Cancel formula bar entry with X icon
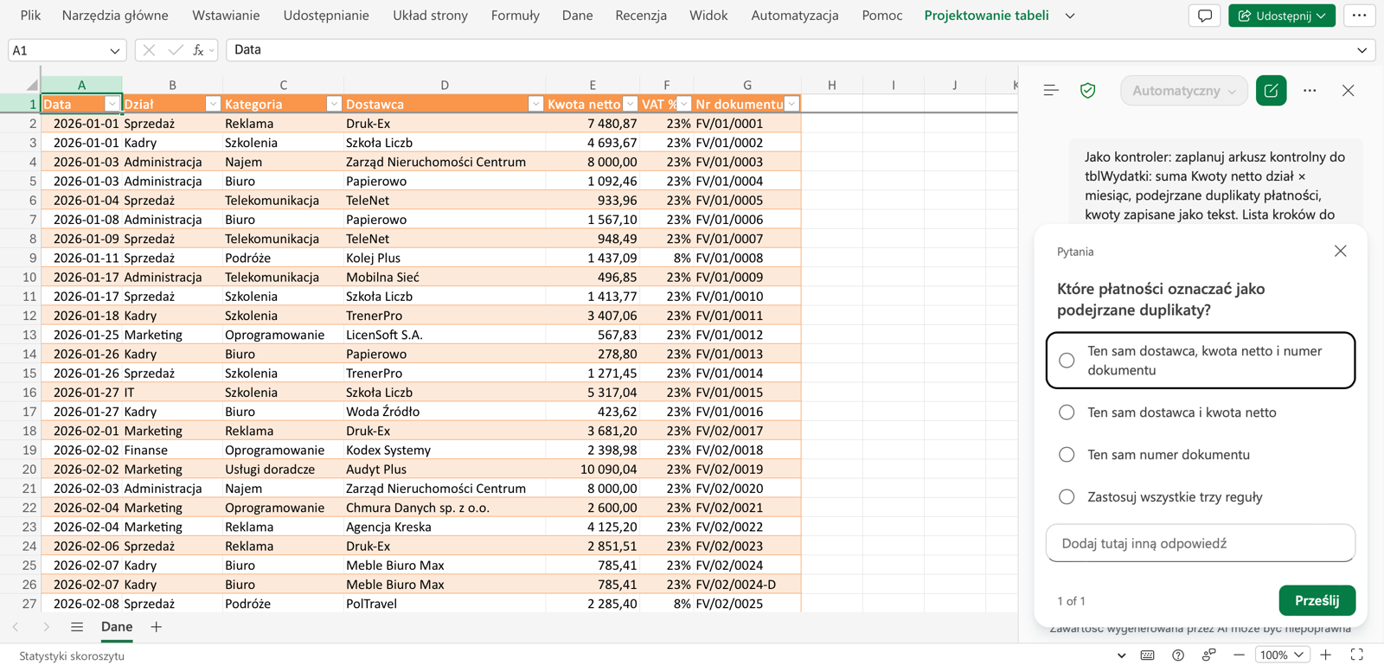This screenshot has width=1384, height=665. pyautogui.click(x=149, y=50)
